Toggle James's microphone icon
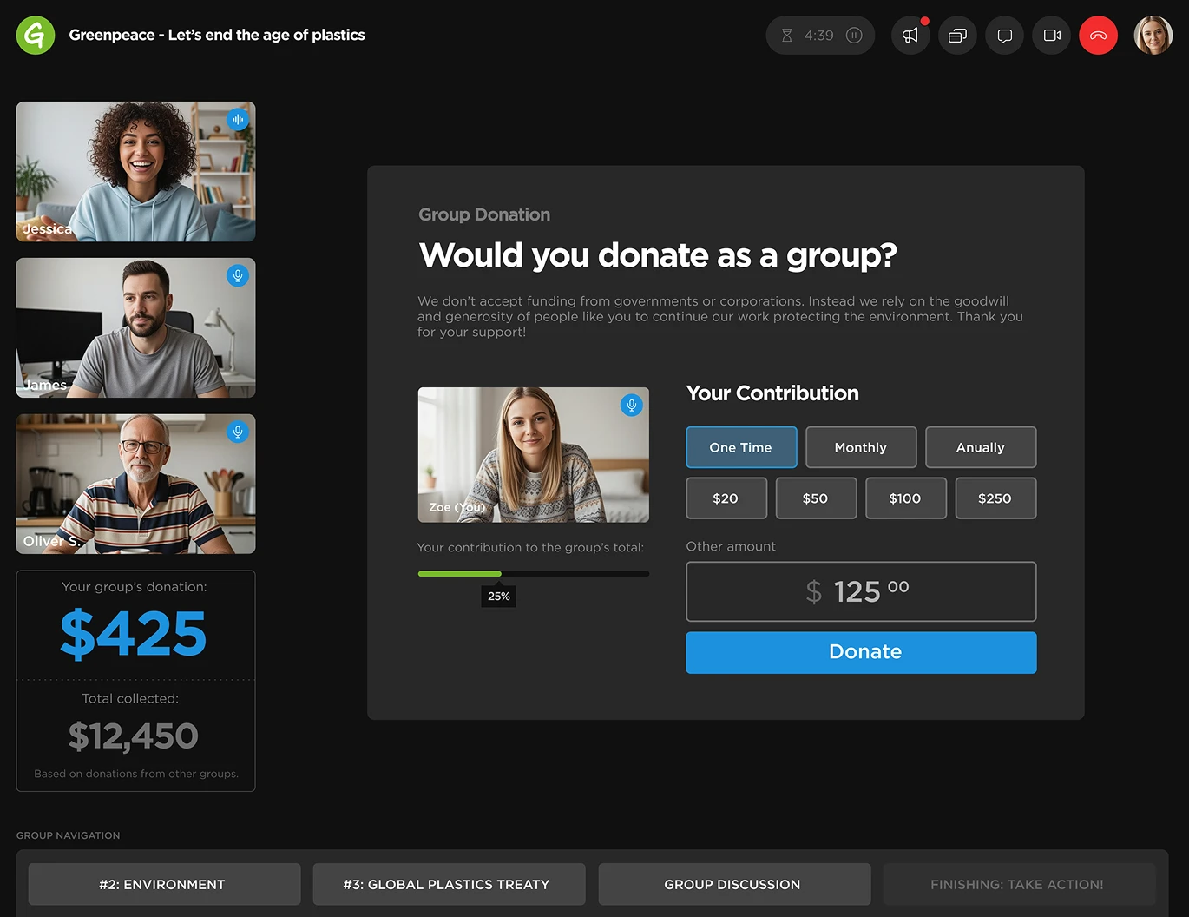The height and width of the screenshot is (917, 1189). [x=237, y=275]
